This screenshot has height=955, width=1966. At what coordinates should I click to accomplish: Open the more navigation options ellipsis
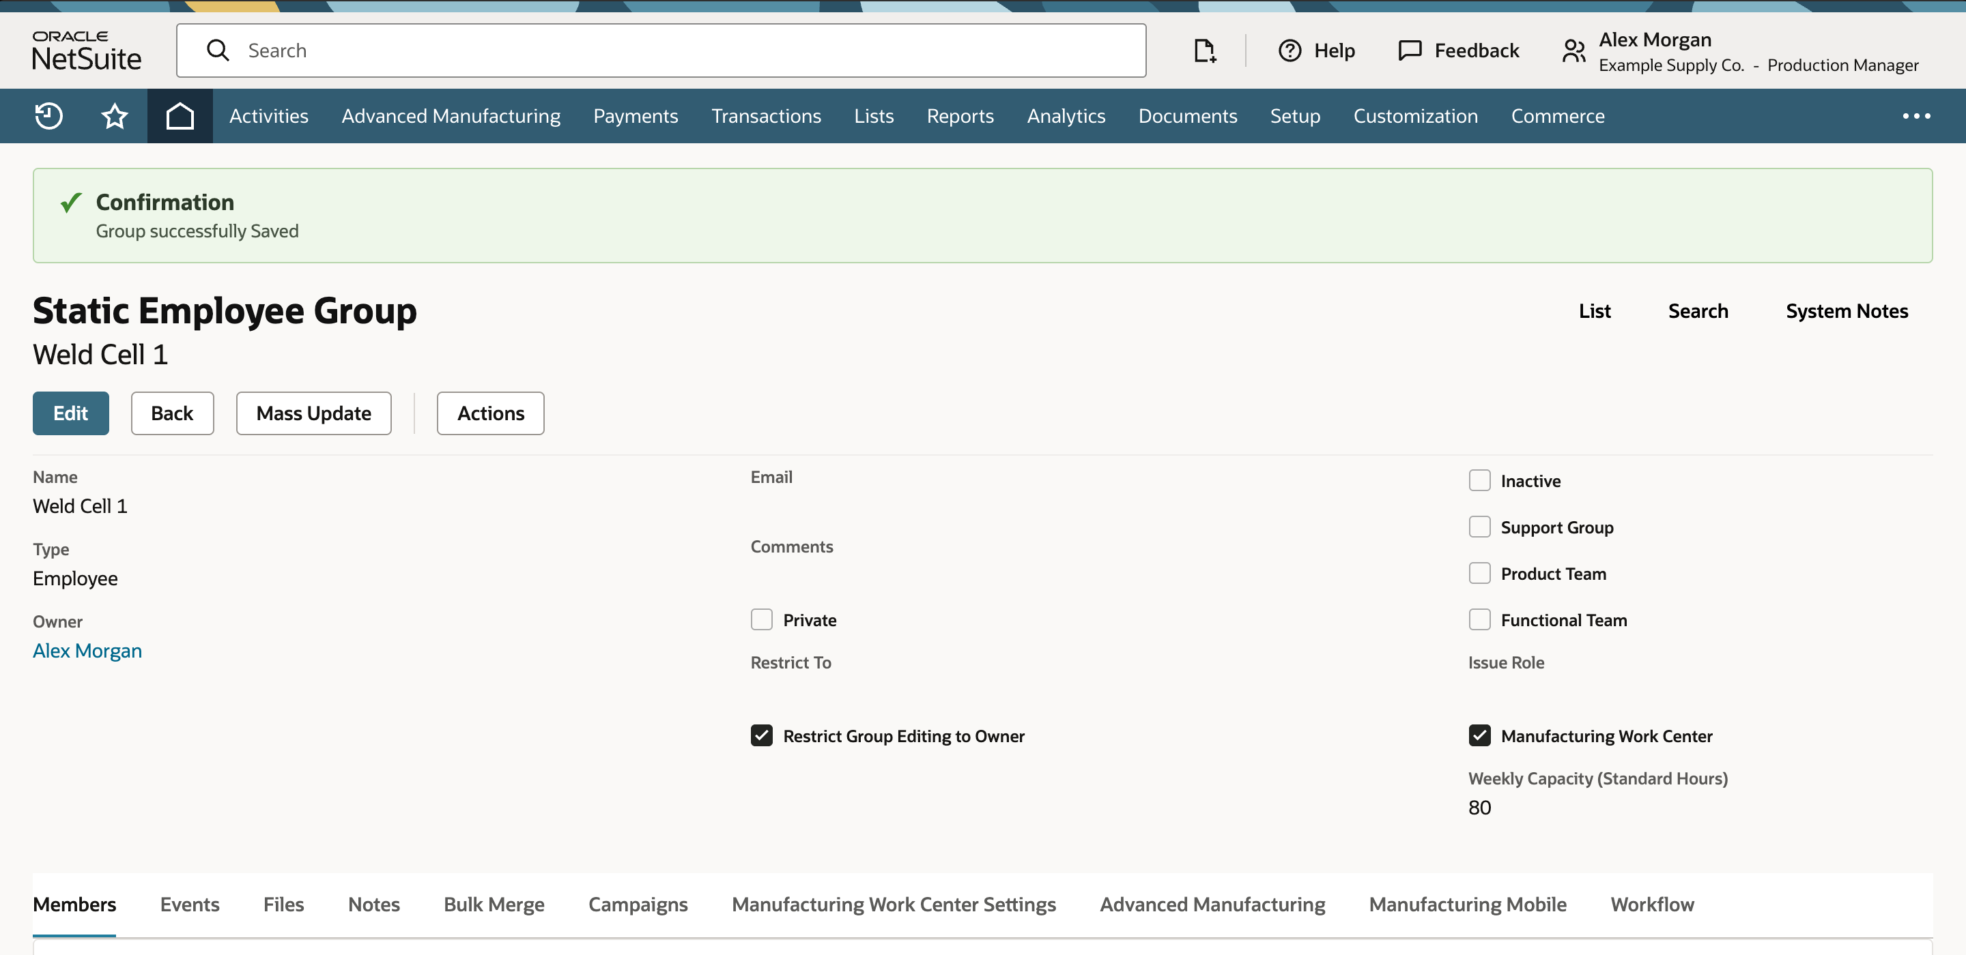[1916, 116]
